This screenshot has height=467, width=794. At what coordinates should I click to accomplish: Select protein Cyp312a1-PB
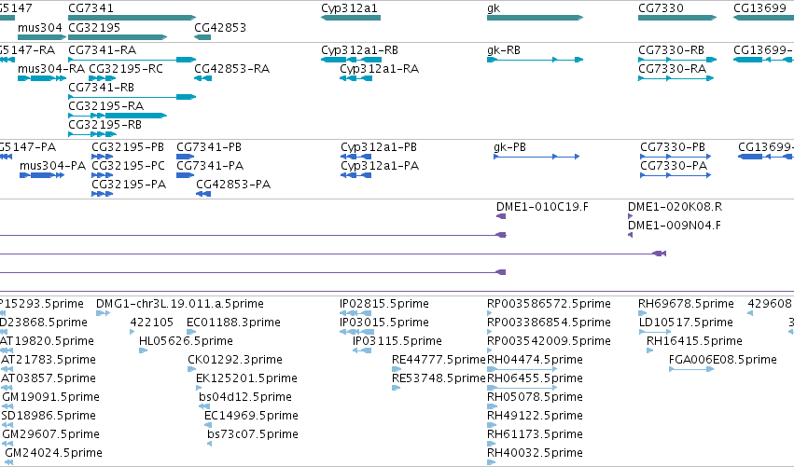point(356,157)
